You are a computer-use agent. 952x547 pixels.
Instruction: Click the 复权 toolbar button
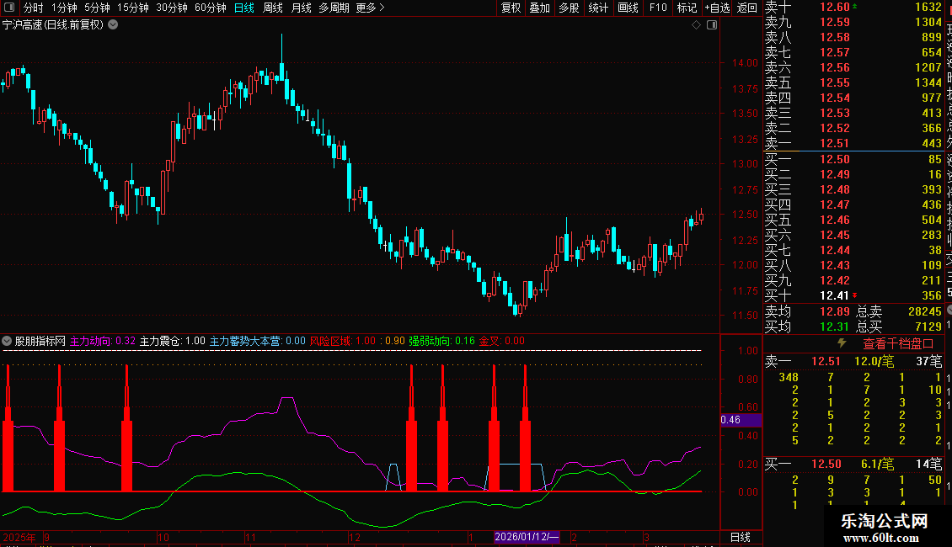511,8
